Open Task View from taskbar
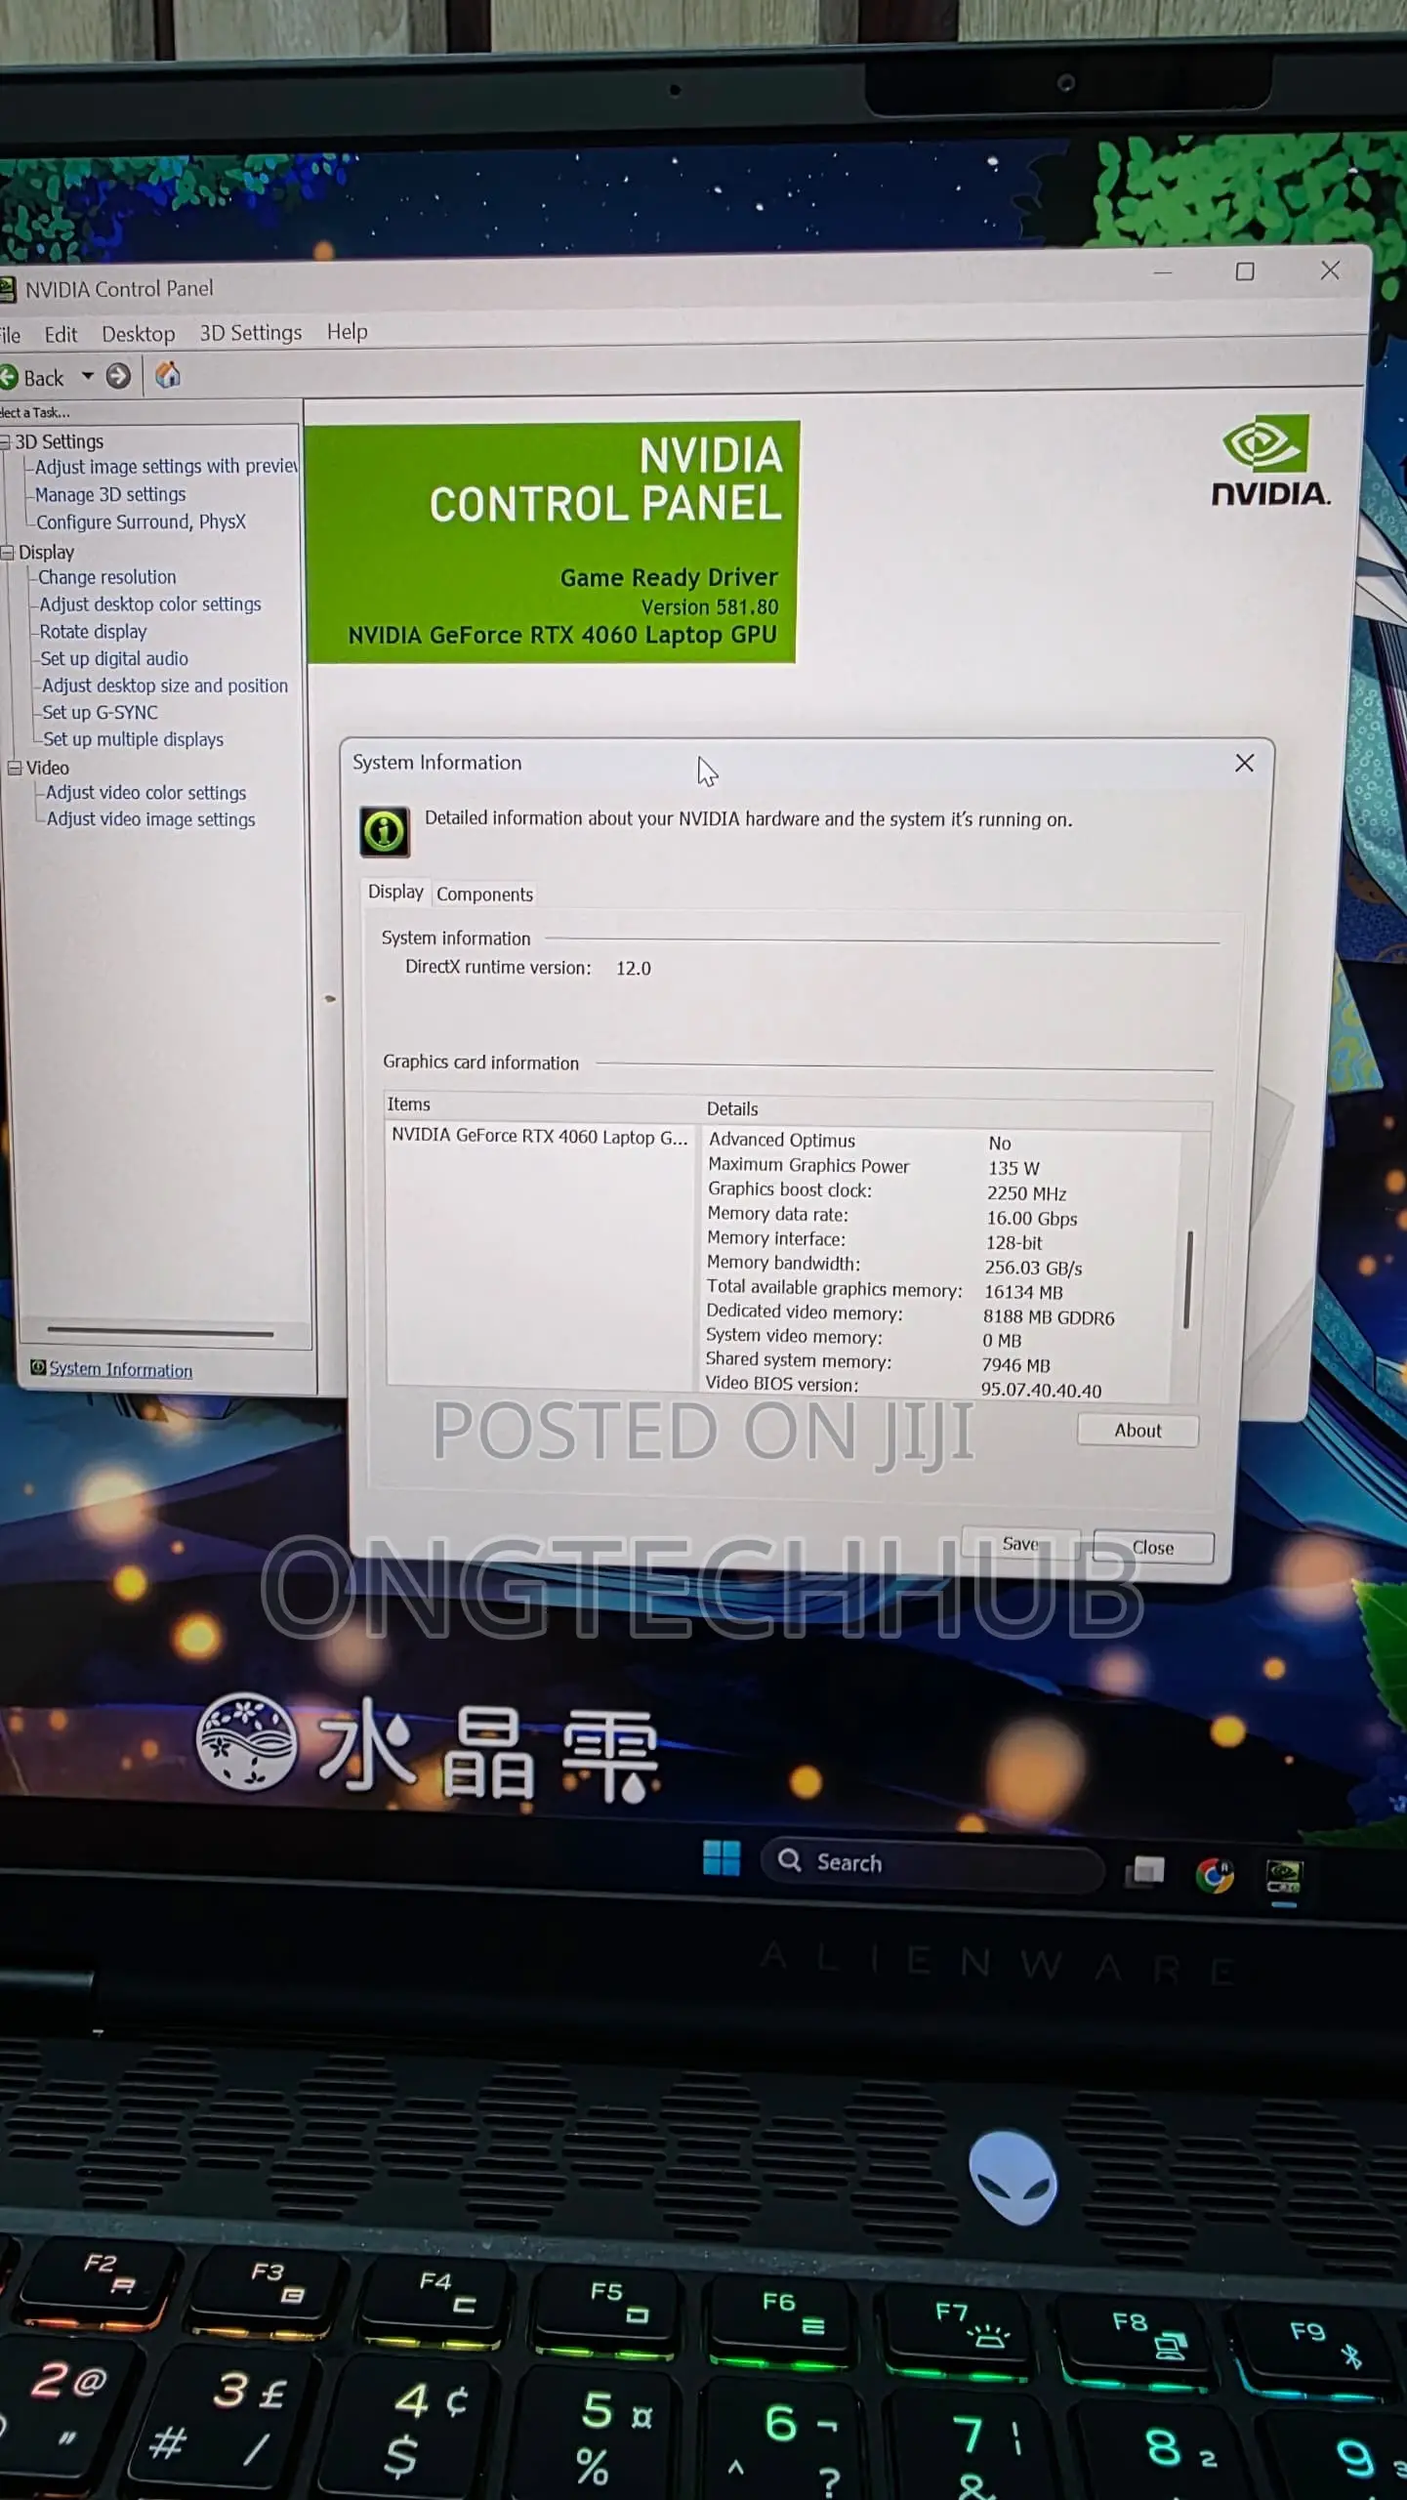The image size is (1407, 2500). pyautogui.click(x=1145, y=1872)
